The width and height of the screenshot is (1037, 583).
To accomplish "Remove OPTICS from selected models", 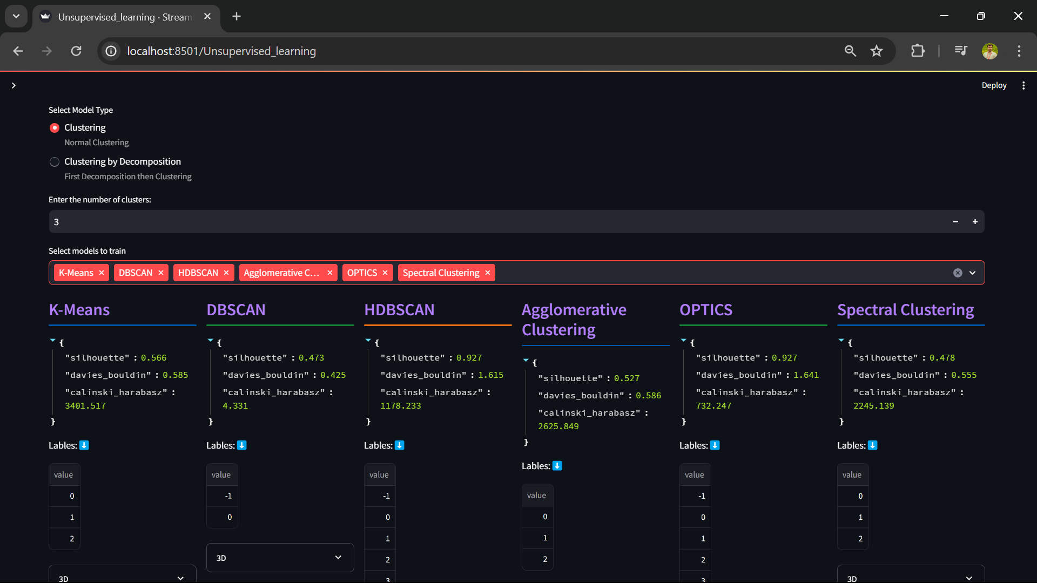I will 385,273.
